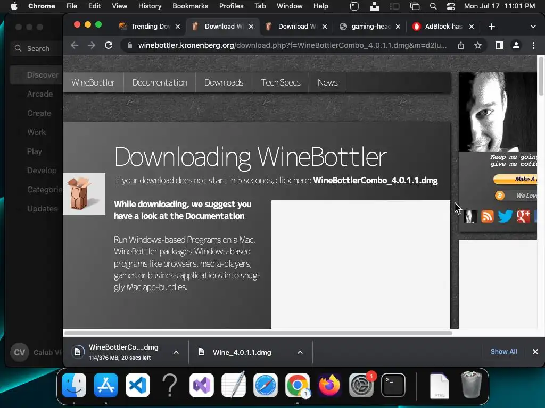The height and width of the screenshot is (408, 545).
Task: Reload the WineBottler download page
Action: point(109,45)
